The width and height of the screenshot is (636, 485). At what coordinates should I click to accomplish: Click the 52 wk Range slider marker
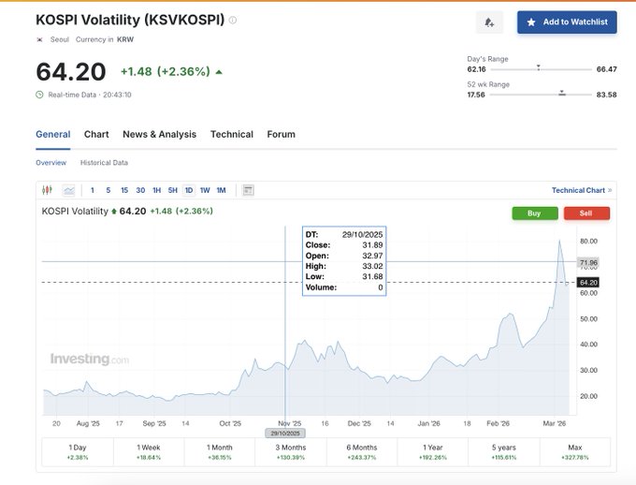coord(562,93)
